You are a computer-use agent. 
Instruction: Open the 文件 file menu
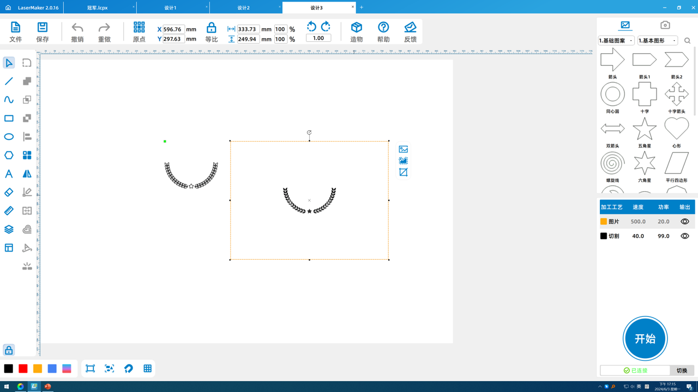[15, 32]
